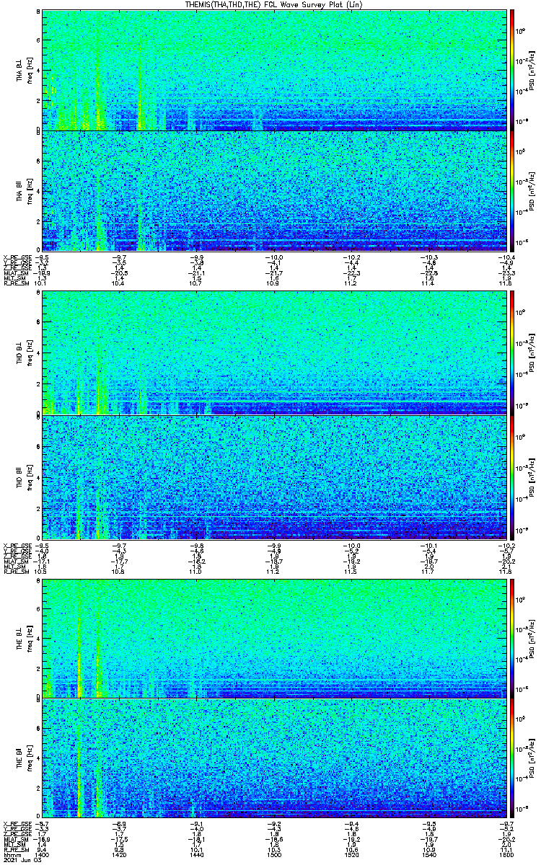This screenshot has width=541, height=865.
Task: Click the 1520 time tick label
Action: (351, 856)
